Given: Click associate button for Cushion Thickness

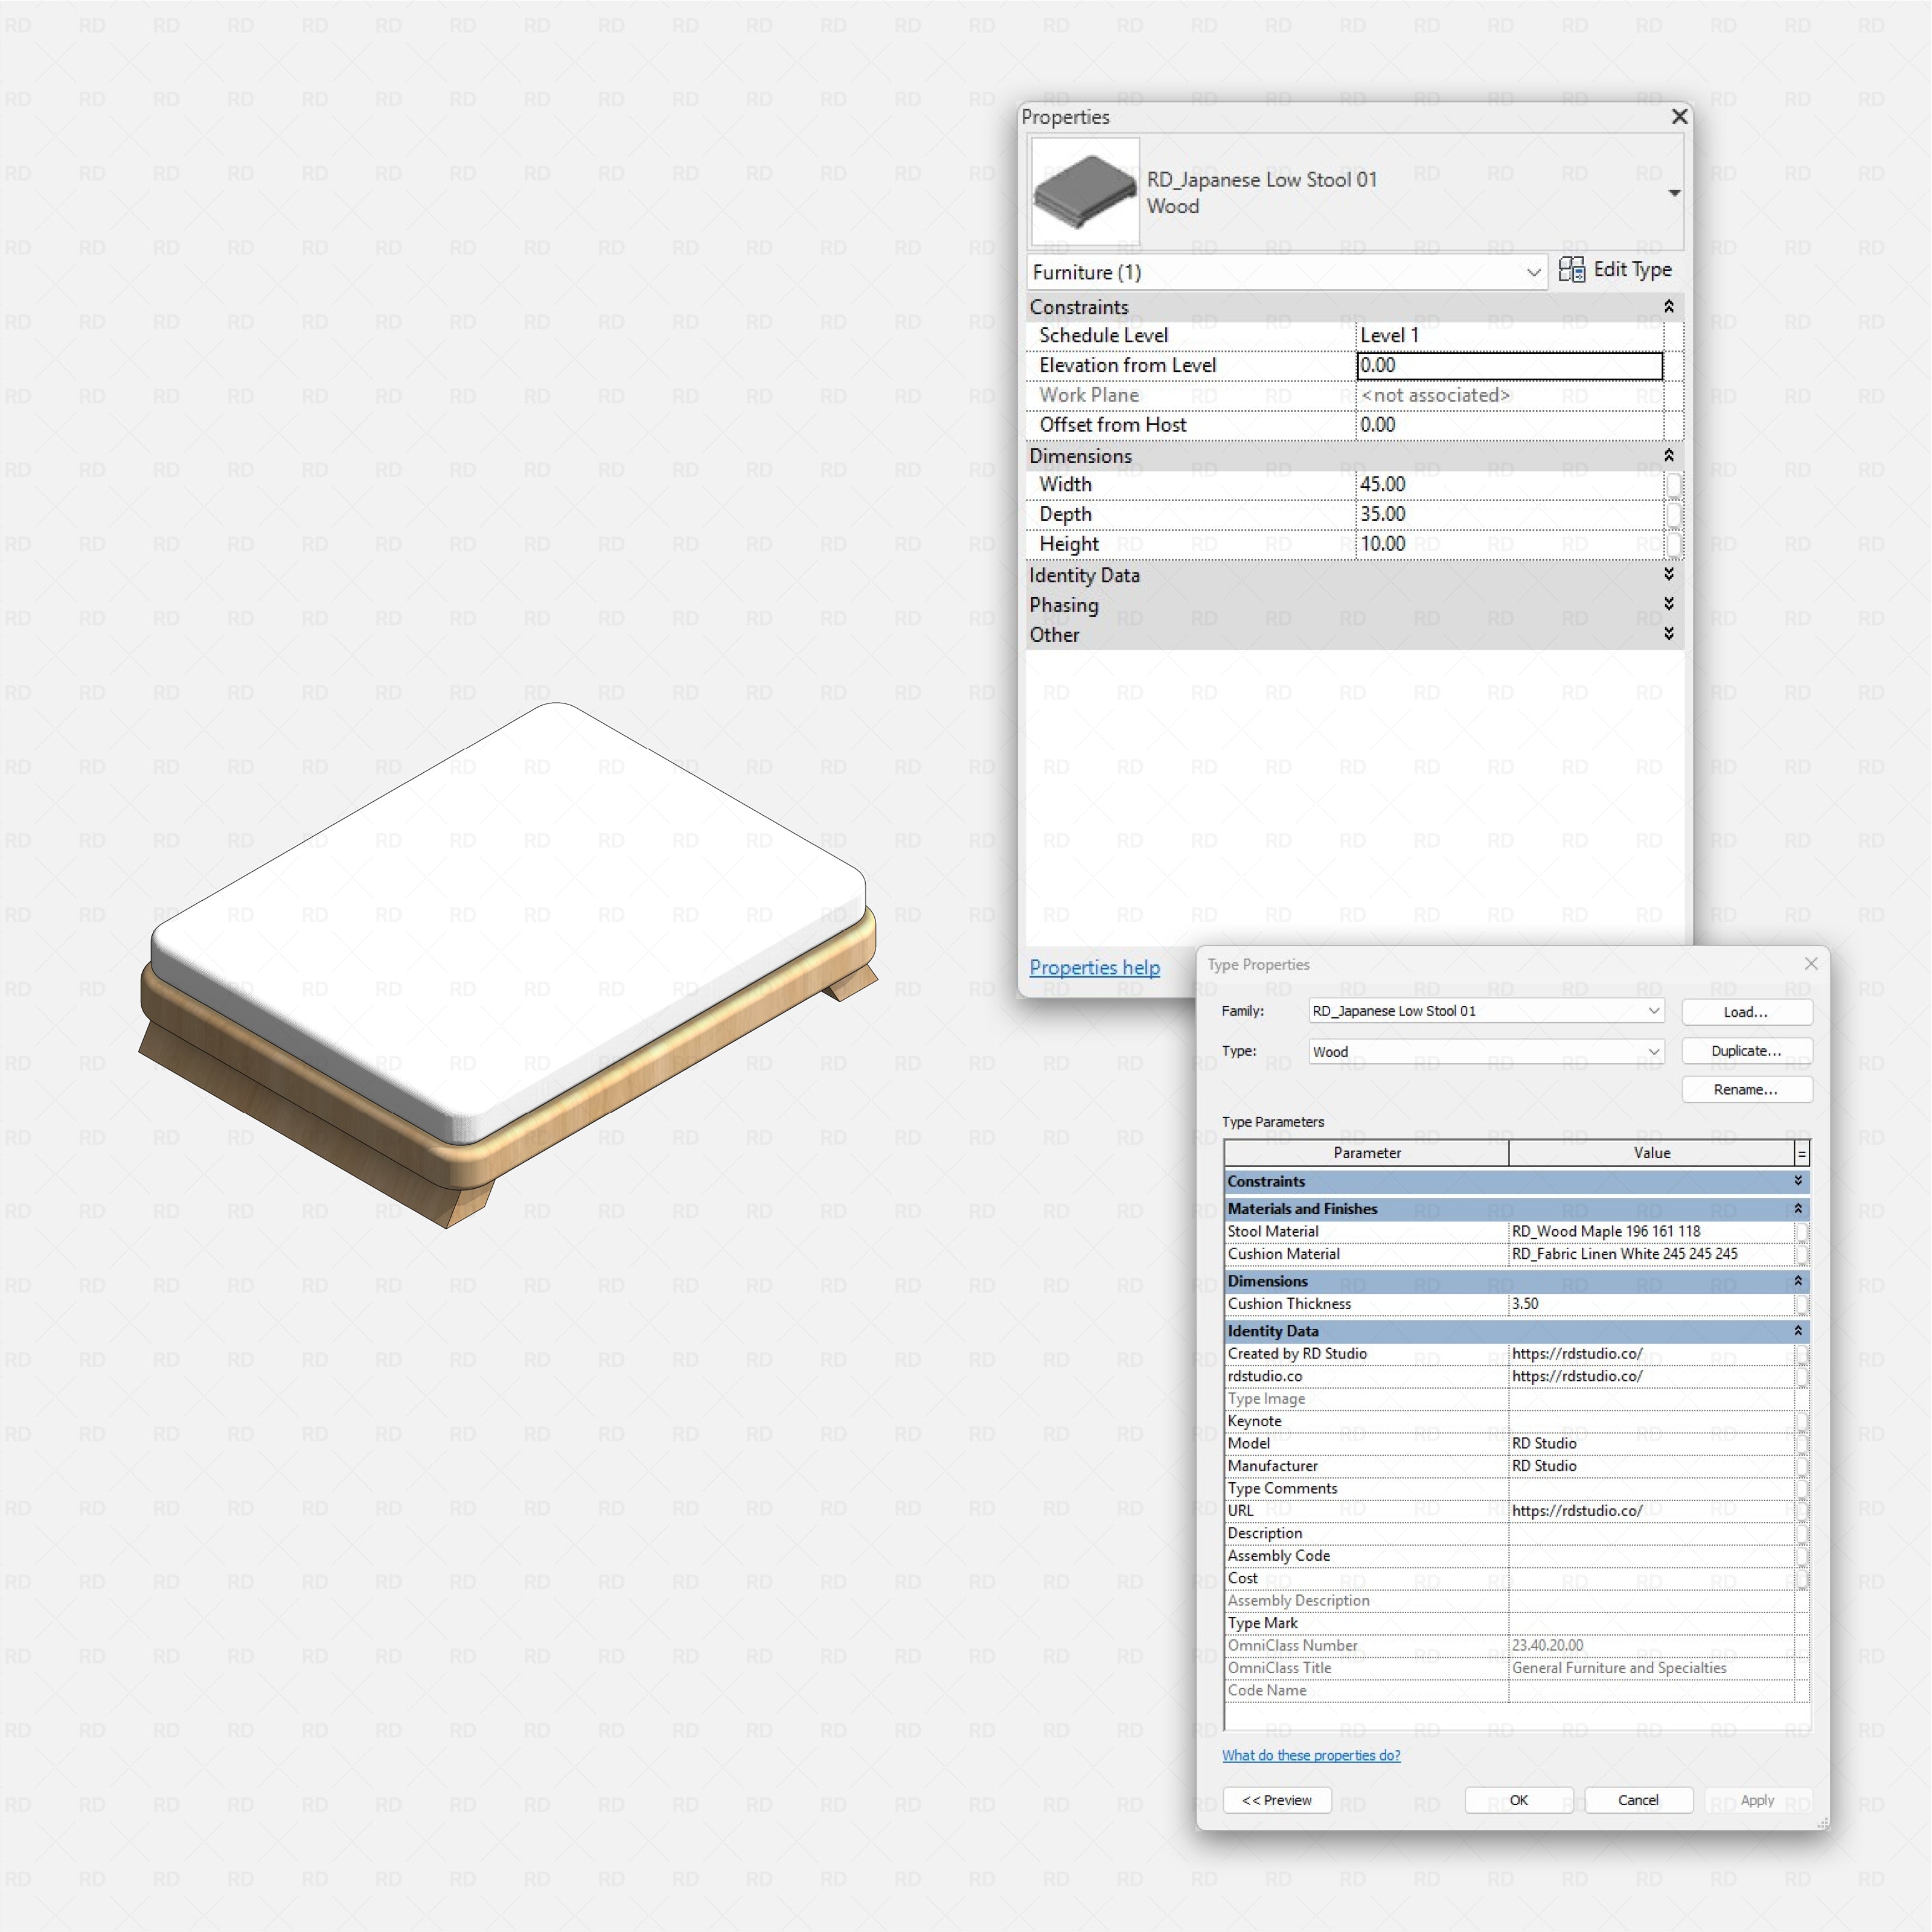Looking at the screenshot, I should tap(1802, 1304).
